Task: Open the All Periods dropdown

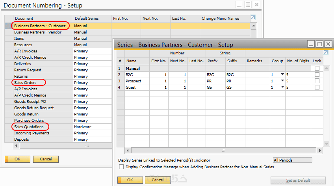Action: point(292,160)
